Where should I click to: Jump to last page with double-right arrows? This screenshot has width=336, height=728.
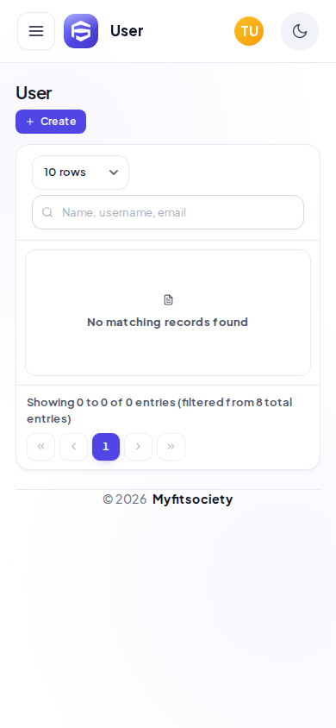click(171, 447)
